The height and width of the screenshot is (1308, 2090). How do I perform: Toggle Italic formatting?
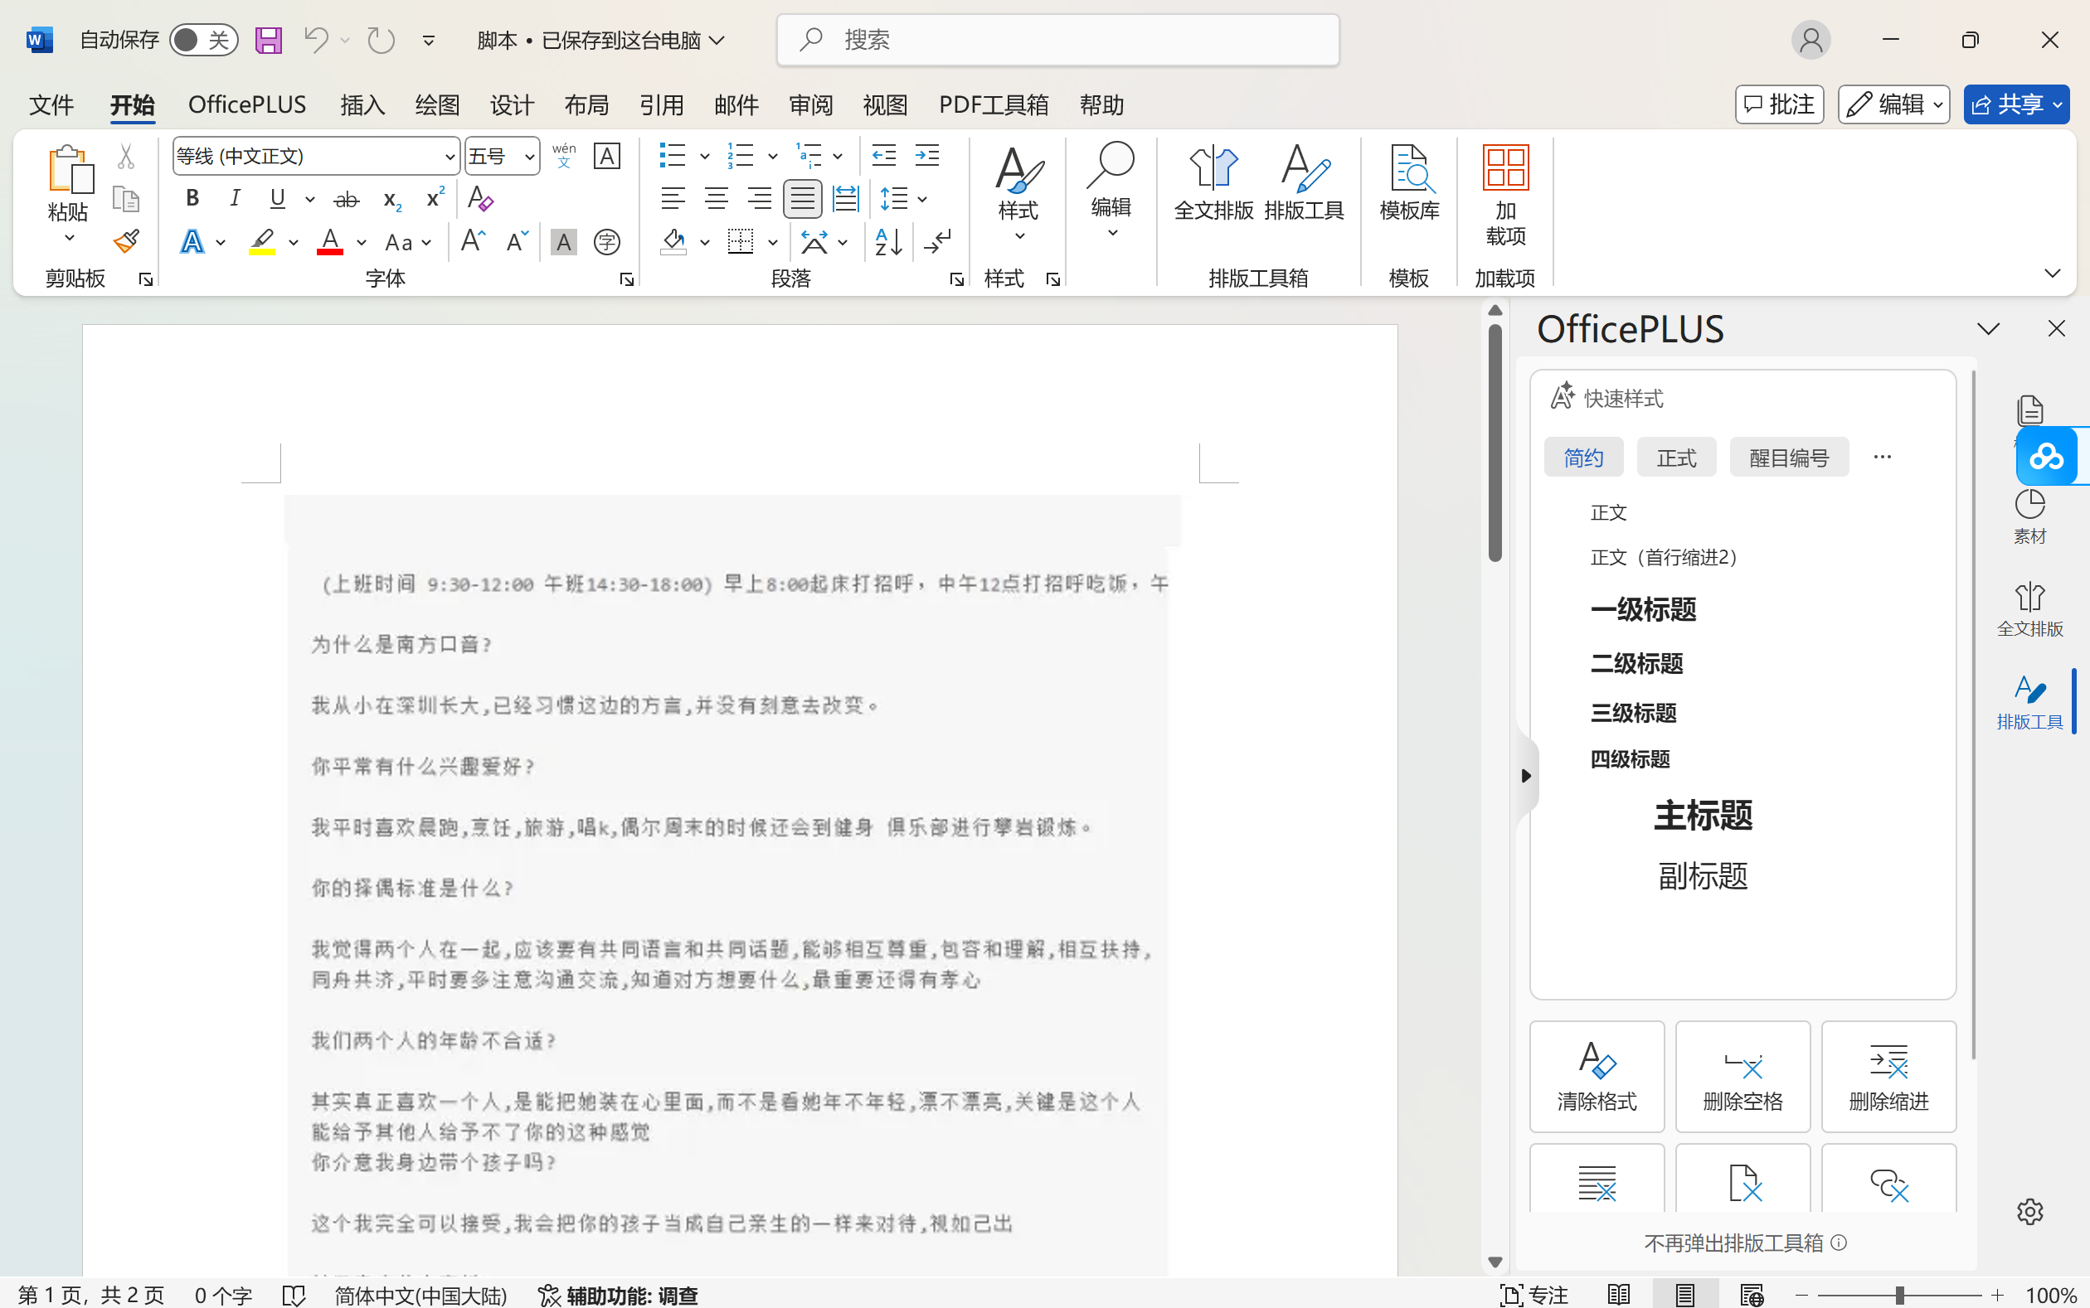click(x=235, y=199)
